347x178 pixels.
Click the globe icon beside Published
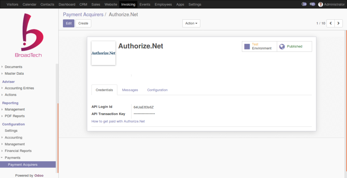[282, 47]
